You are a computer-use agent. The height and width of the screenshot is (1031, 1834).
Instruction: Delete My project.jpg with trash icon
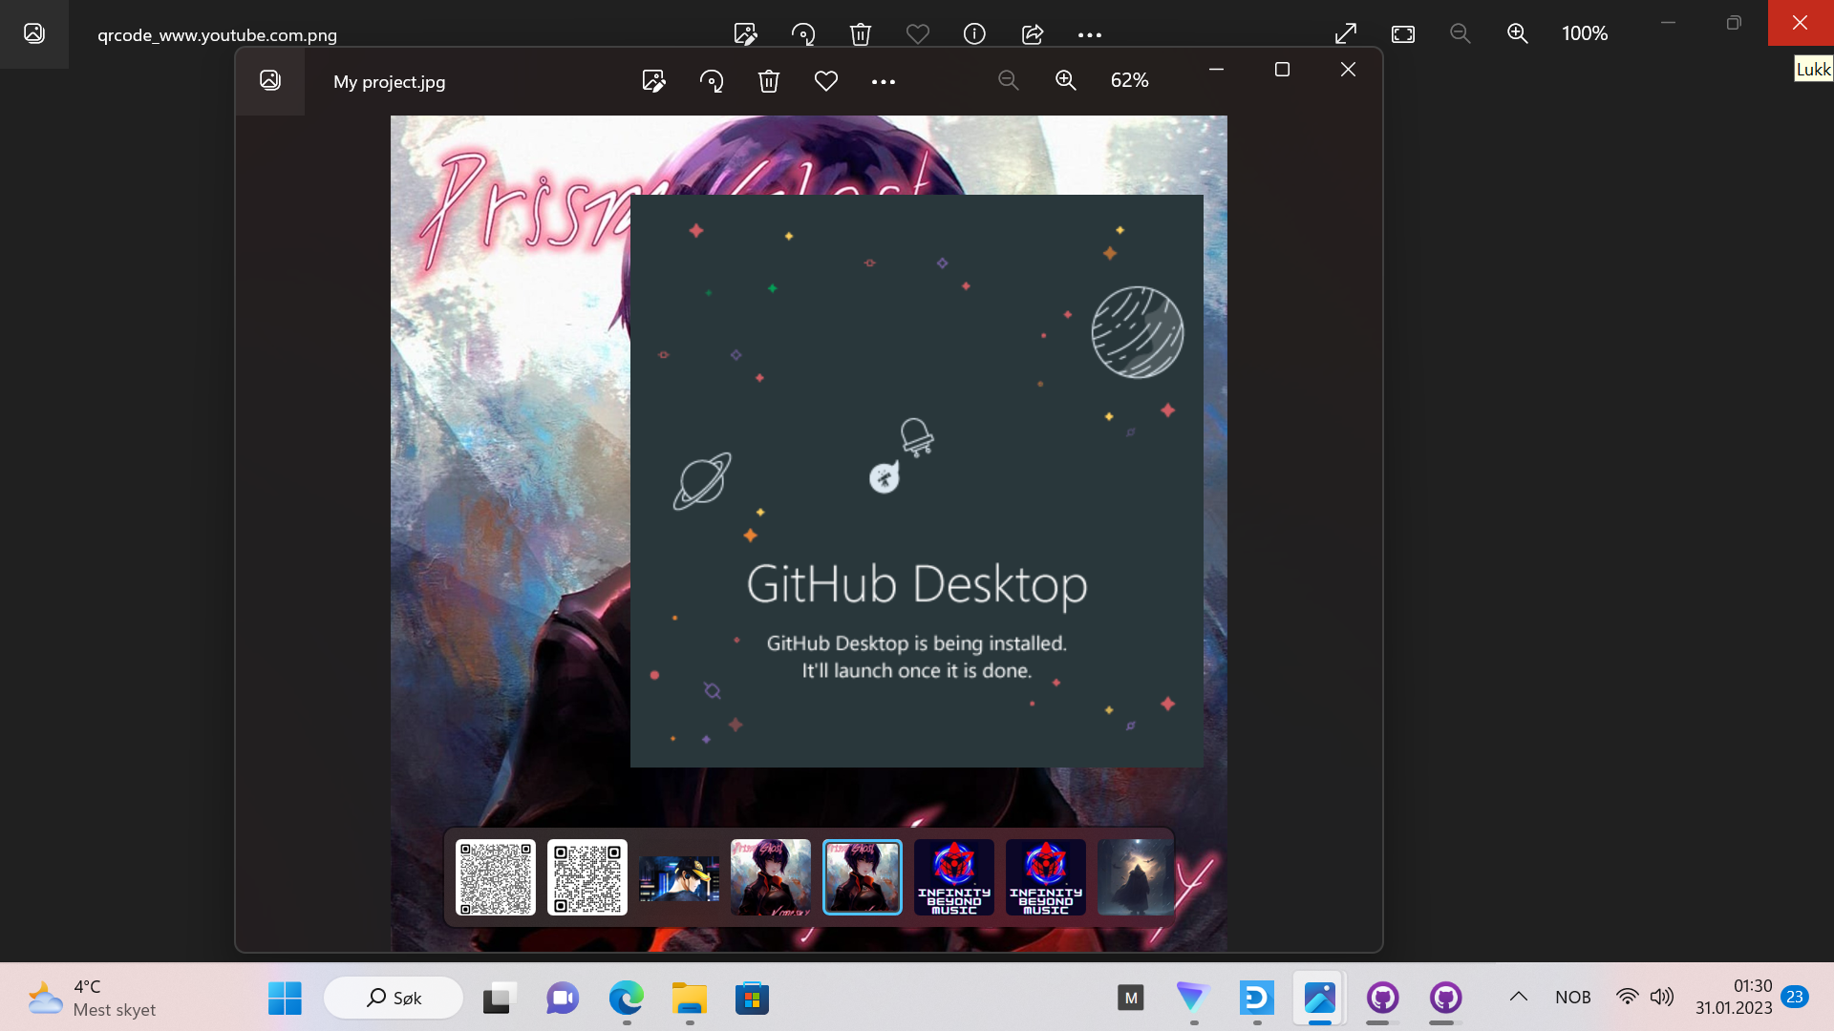point(769,81)
